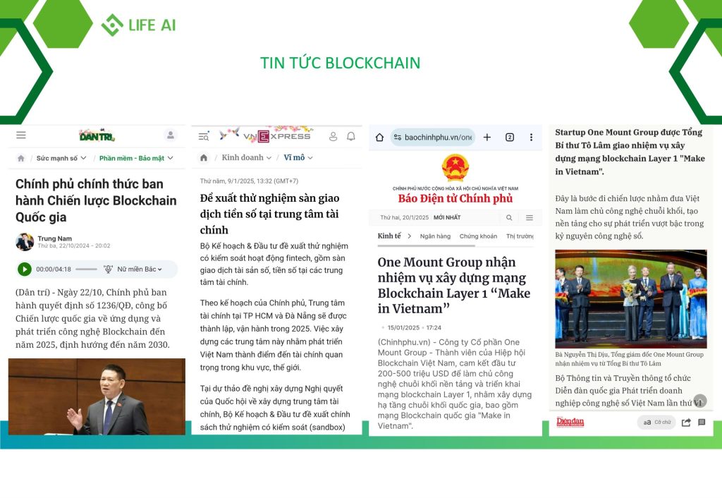Open the tab switcher showing 2
Viewport: 722px width, 498px height.
coord(510,138)
